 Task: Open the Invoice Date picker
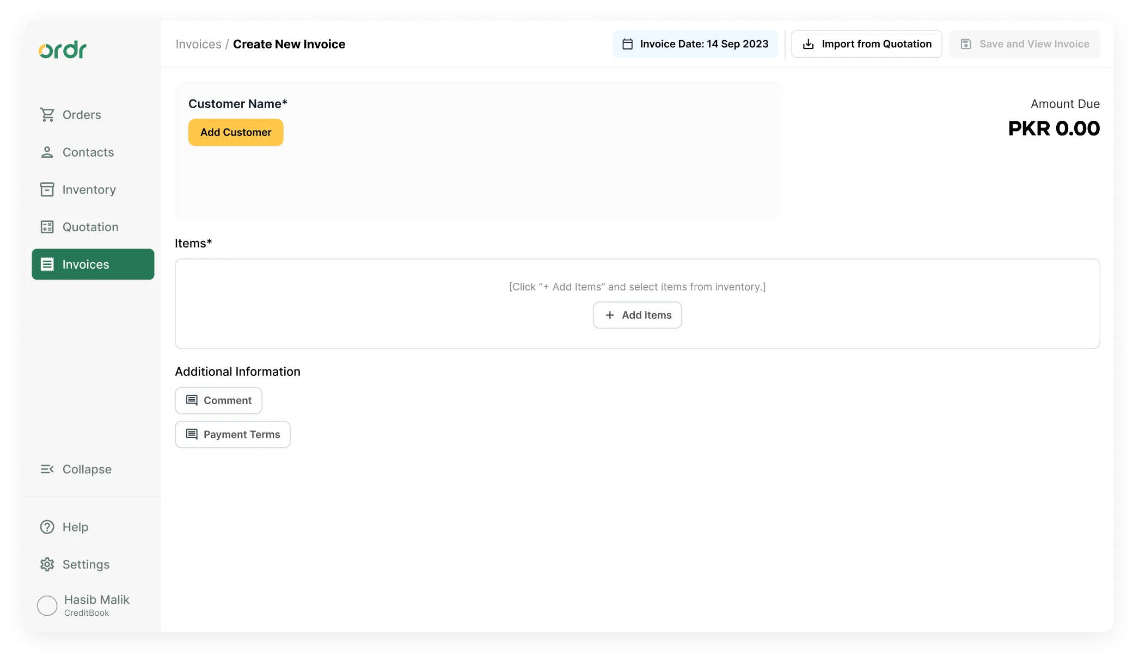coord(695,44)
